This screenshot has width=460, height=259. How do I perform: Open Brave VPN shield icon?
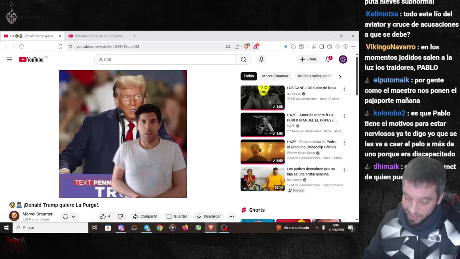click(x=345, y=46)
